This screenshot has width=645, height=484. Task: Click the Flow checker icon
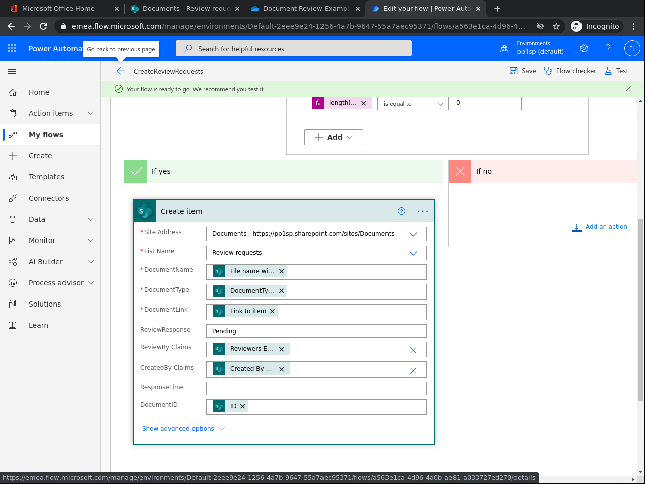pos(548,71)
